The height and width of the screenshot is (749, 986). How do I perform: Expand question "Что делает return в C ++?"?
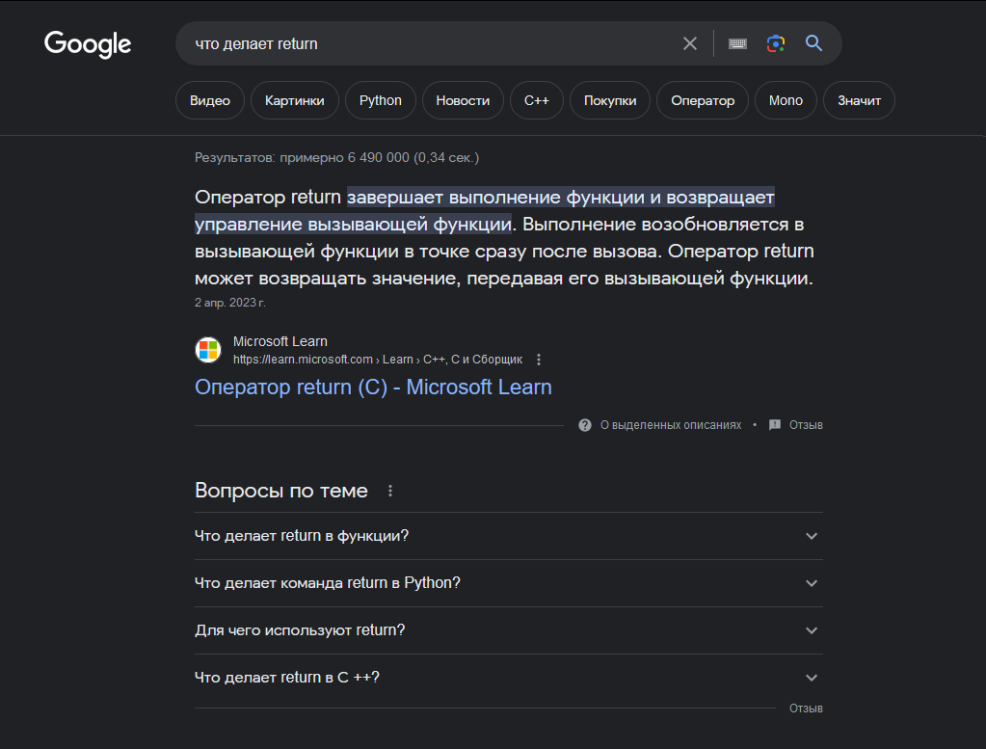pyautogui.click(x=509, y=678)
